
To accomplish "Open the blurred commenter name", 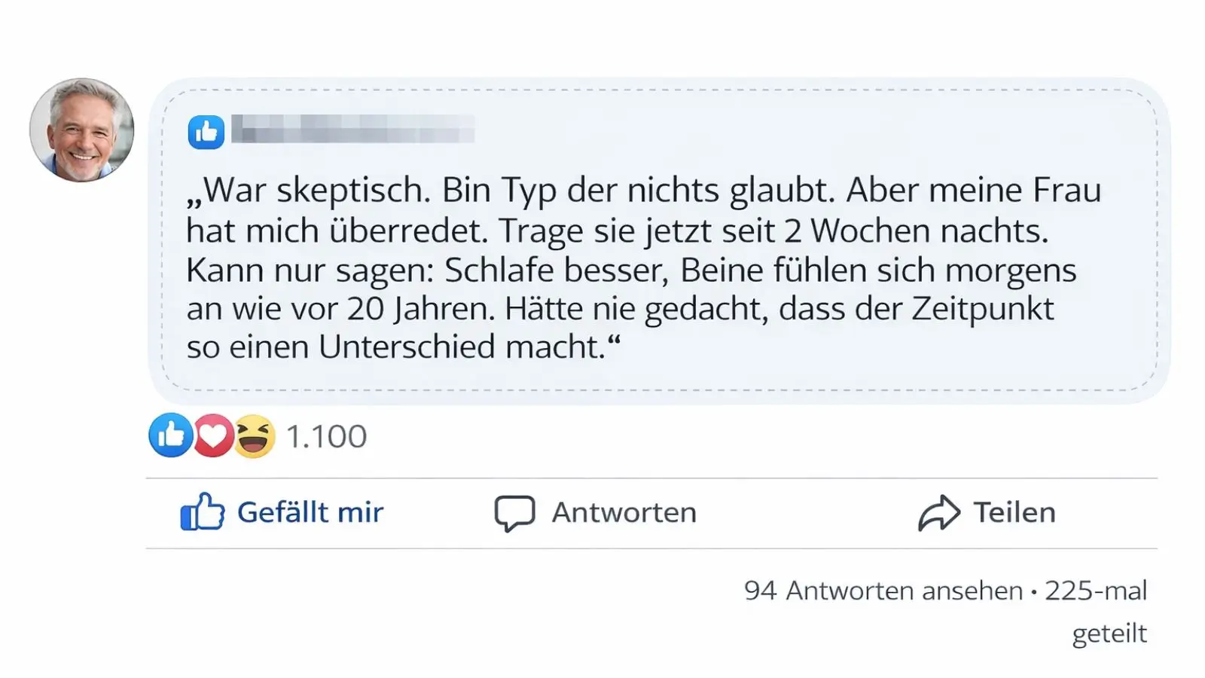I will (x=352, y=129).
